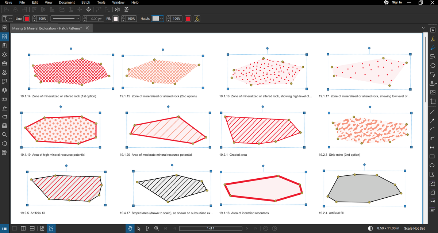Select the Mining & Mineral Exploration document tab

(47, 28)
